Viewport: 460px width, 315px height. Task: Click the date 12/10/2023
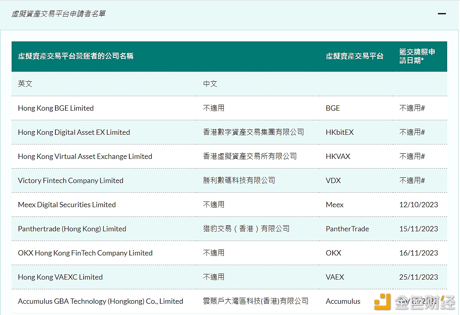click(419, 204)
